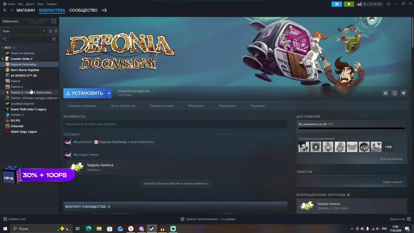Open install options dropdown arrow
This screenshot has height=233, width=414.
pyautogui.click(x=109, y=93)
